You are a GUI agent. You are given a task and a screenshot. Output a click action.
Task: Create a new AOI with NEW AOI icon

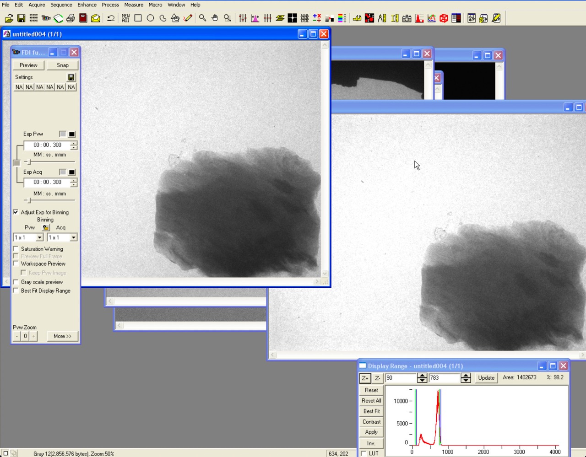pyautogui.click(x=125, y=18)
